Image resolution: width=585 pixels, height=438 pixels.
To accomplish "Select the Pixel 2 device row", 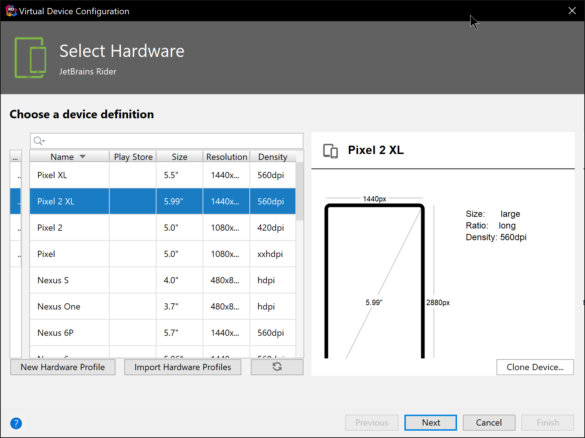I will coord(163,228).
